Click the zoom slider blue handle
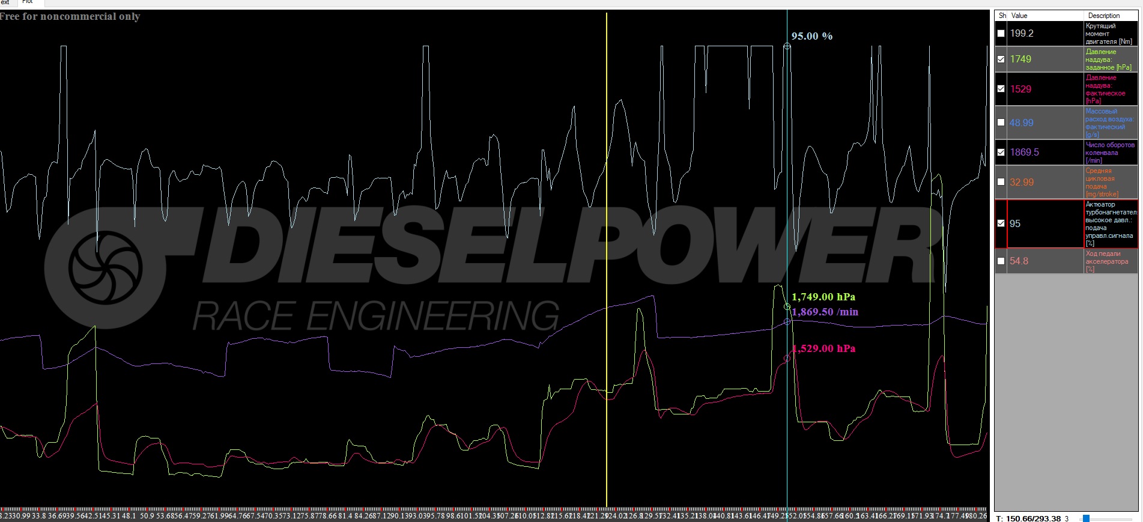The image size is (1143, 522). [1086, 518]
